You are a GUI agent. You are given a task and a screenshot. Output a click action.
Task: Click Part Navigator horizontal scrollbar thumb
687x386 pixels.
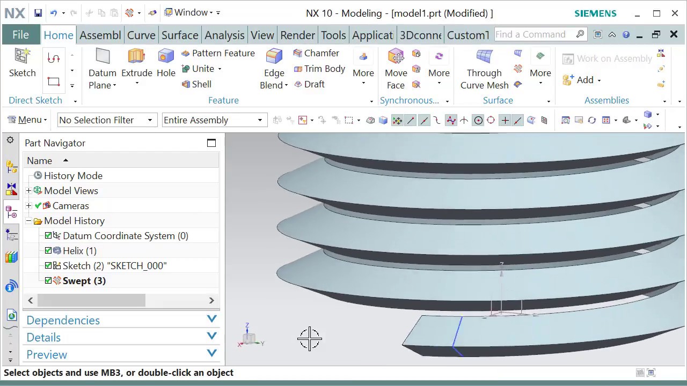[91, 300]
